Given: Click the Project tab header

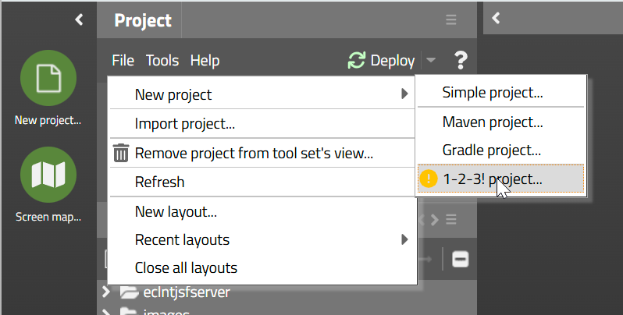Looking at the screenshot, I should (x=143, y=20).
